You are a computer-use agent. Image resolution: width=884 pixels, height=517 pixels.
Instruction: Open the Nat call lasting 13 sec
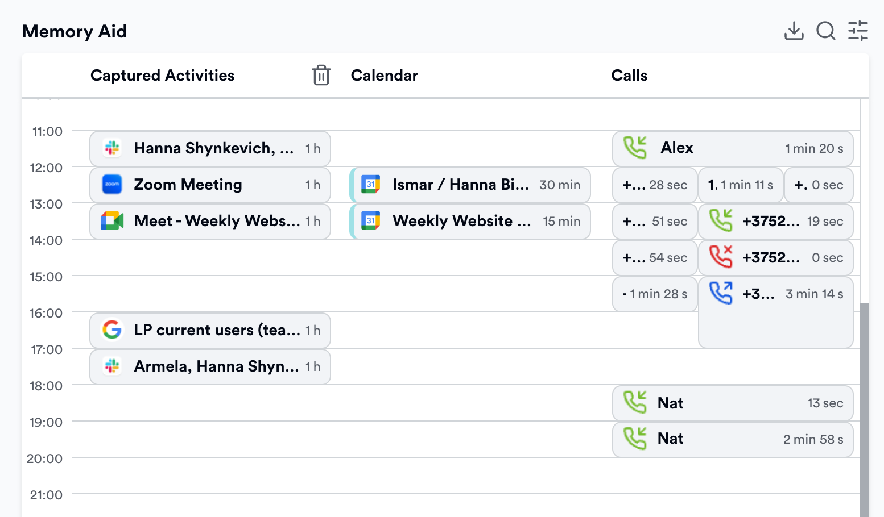click(x=733, y=403)
